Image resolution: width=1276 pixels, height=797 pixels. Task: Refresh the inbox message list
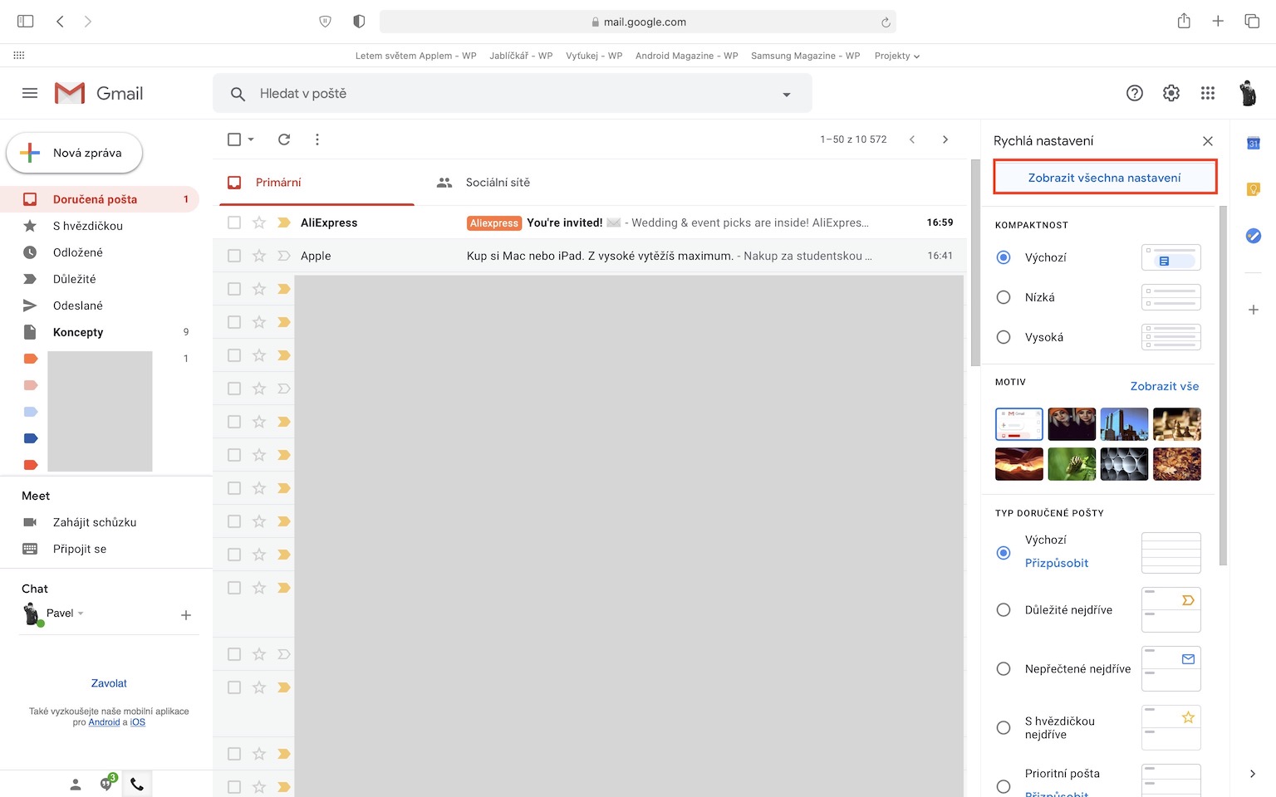[284, 139]
